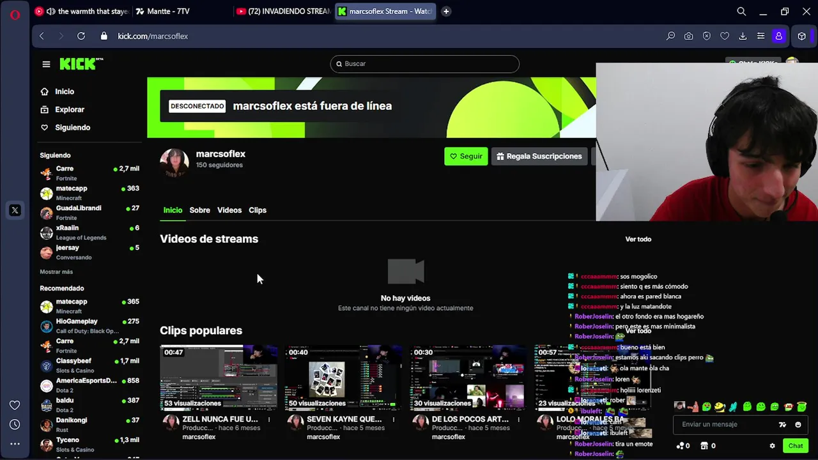
Task: Open Carre channel under Siguiendo
Action: [x=89, y=173]
